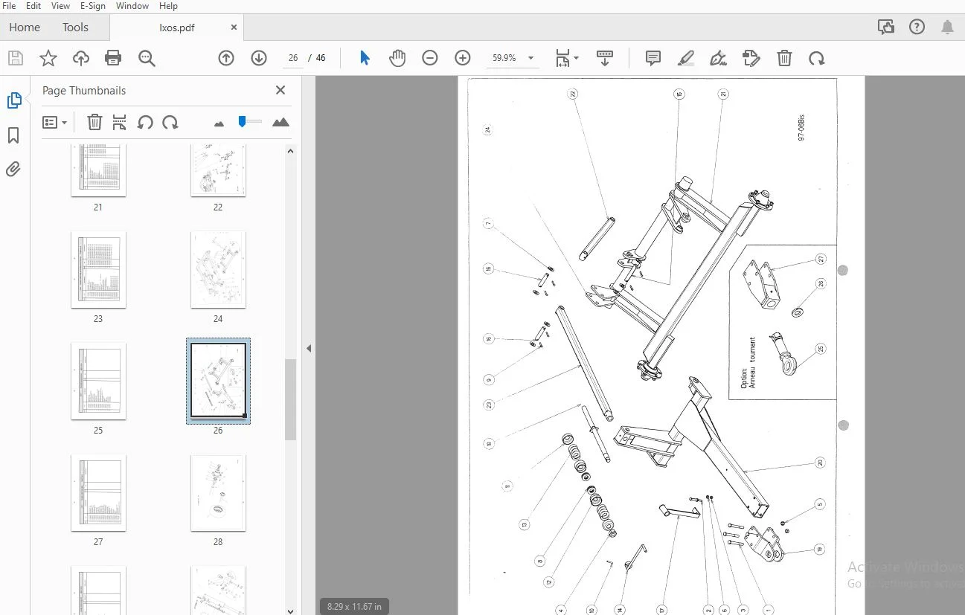965x615 pixels.
Task: Go to next page arrow
Action: tap(259, 58)
